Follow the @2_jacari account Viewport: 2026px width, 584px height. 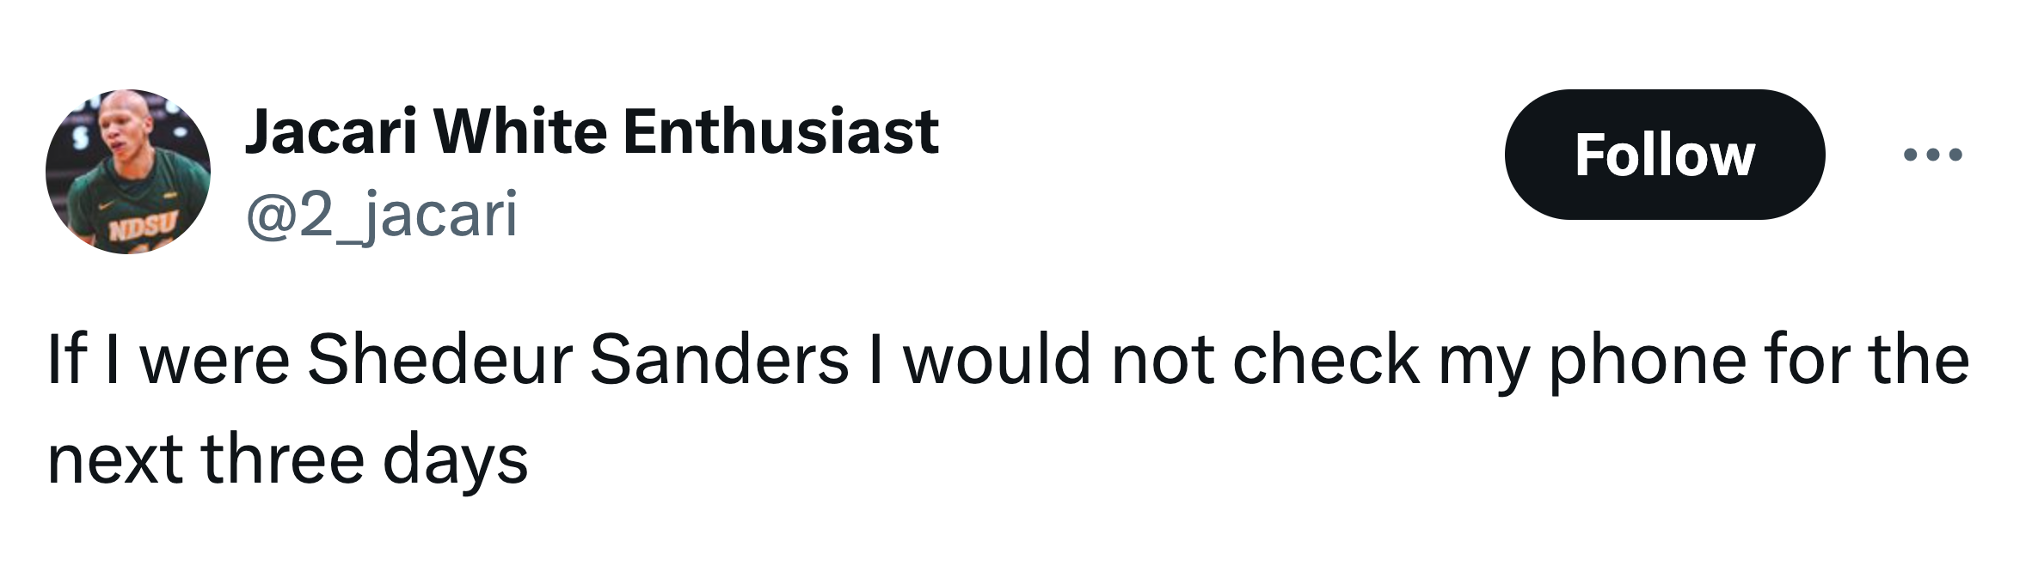(x=1664, y=155)
